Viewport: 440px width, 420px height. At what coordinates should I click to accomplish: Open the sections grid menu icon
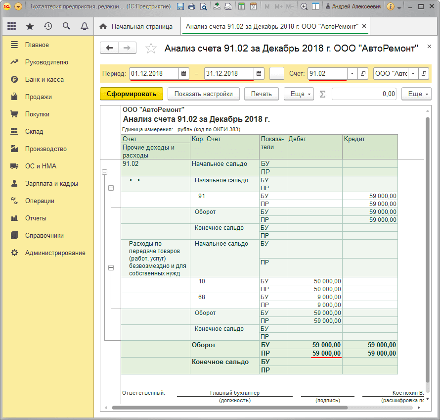tap(11, 26)
